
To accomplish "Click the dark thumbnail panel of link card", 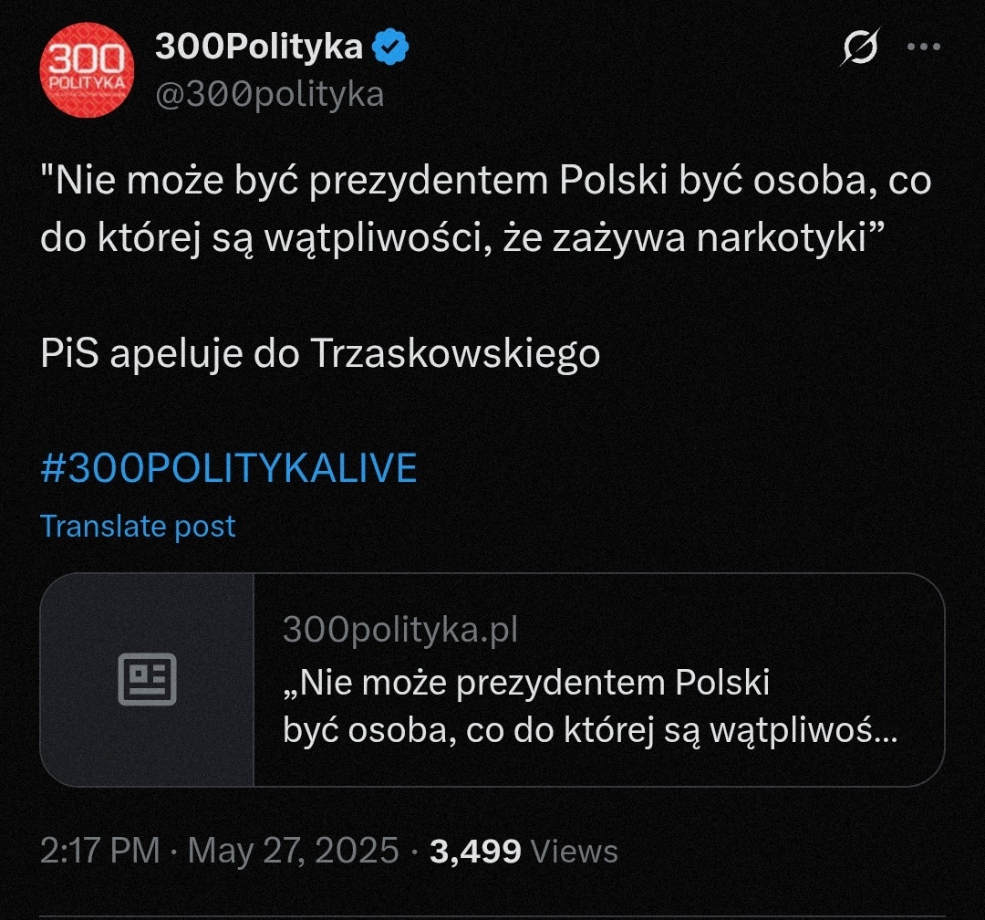I will pos(147,680).
